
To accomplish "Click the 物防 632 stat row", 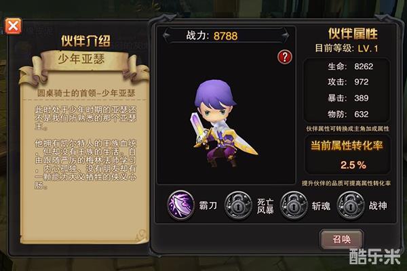I will (x=348, y=114).
